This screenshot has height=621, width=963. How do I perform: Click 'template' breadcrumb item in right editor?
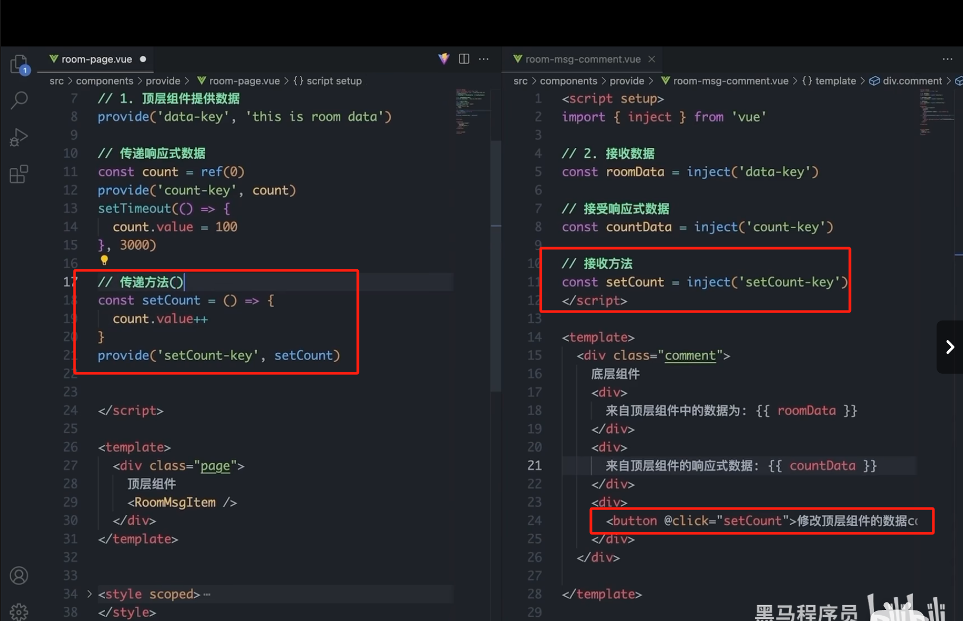[x=829, y=81]
